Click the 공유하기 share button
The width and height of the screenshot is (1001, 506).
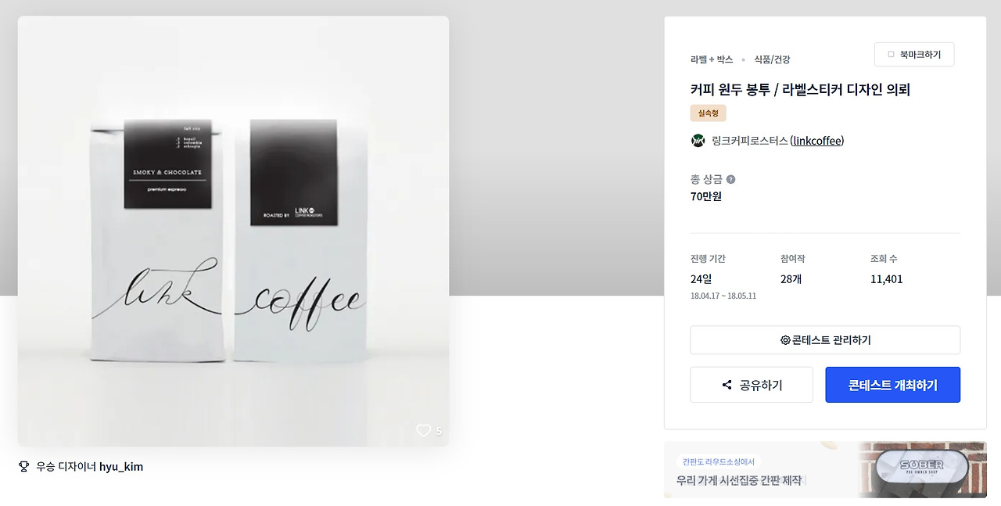(752, 385)
